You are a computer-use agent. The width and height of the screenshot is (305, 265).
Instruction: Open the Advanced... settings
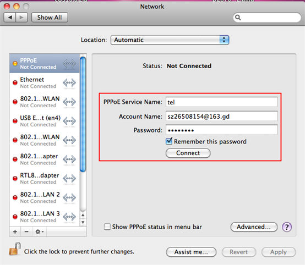pyautogui.click(x=254, y=227)
